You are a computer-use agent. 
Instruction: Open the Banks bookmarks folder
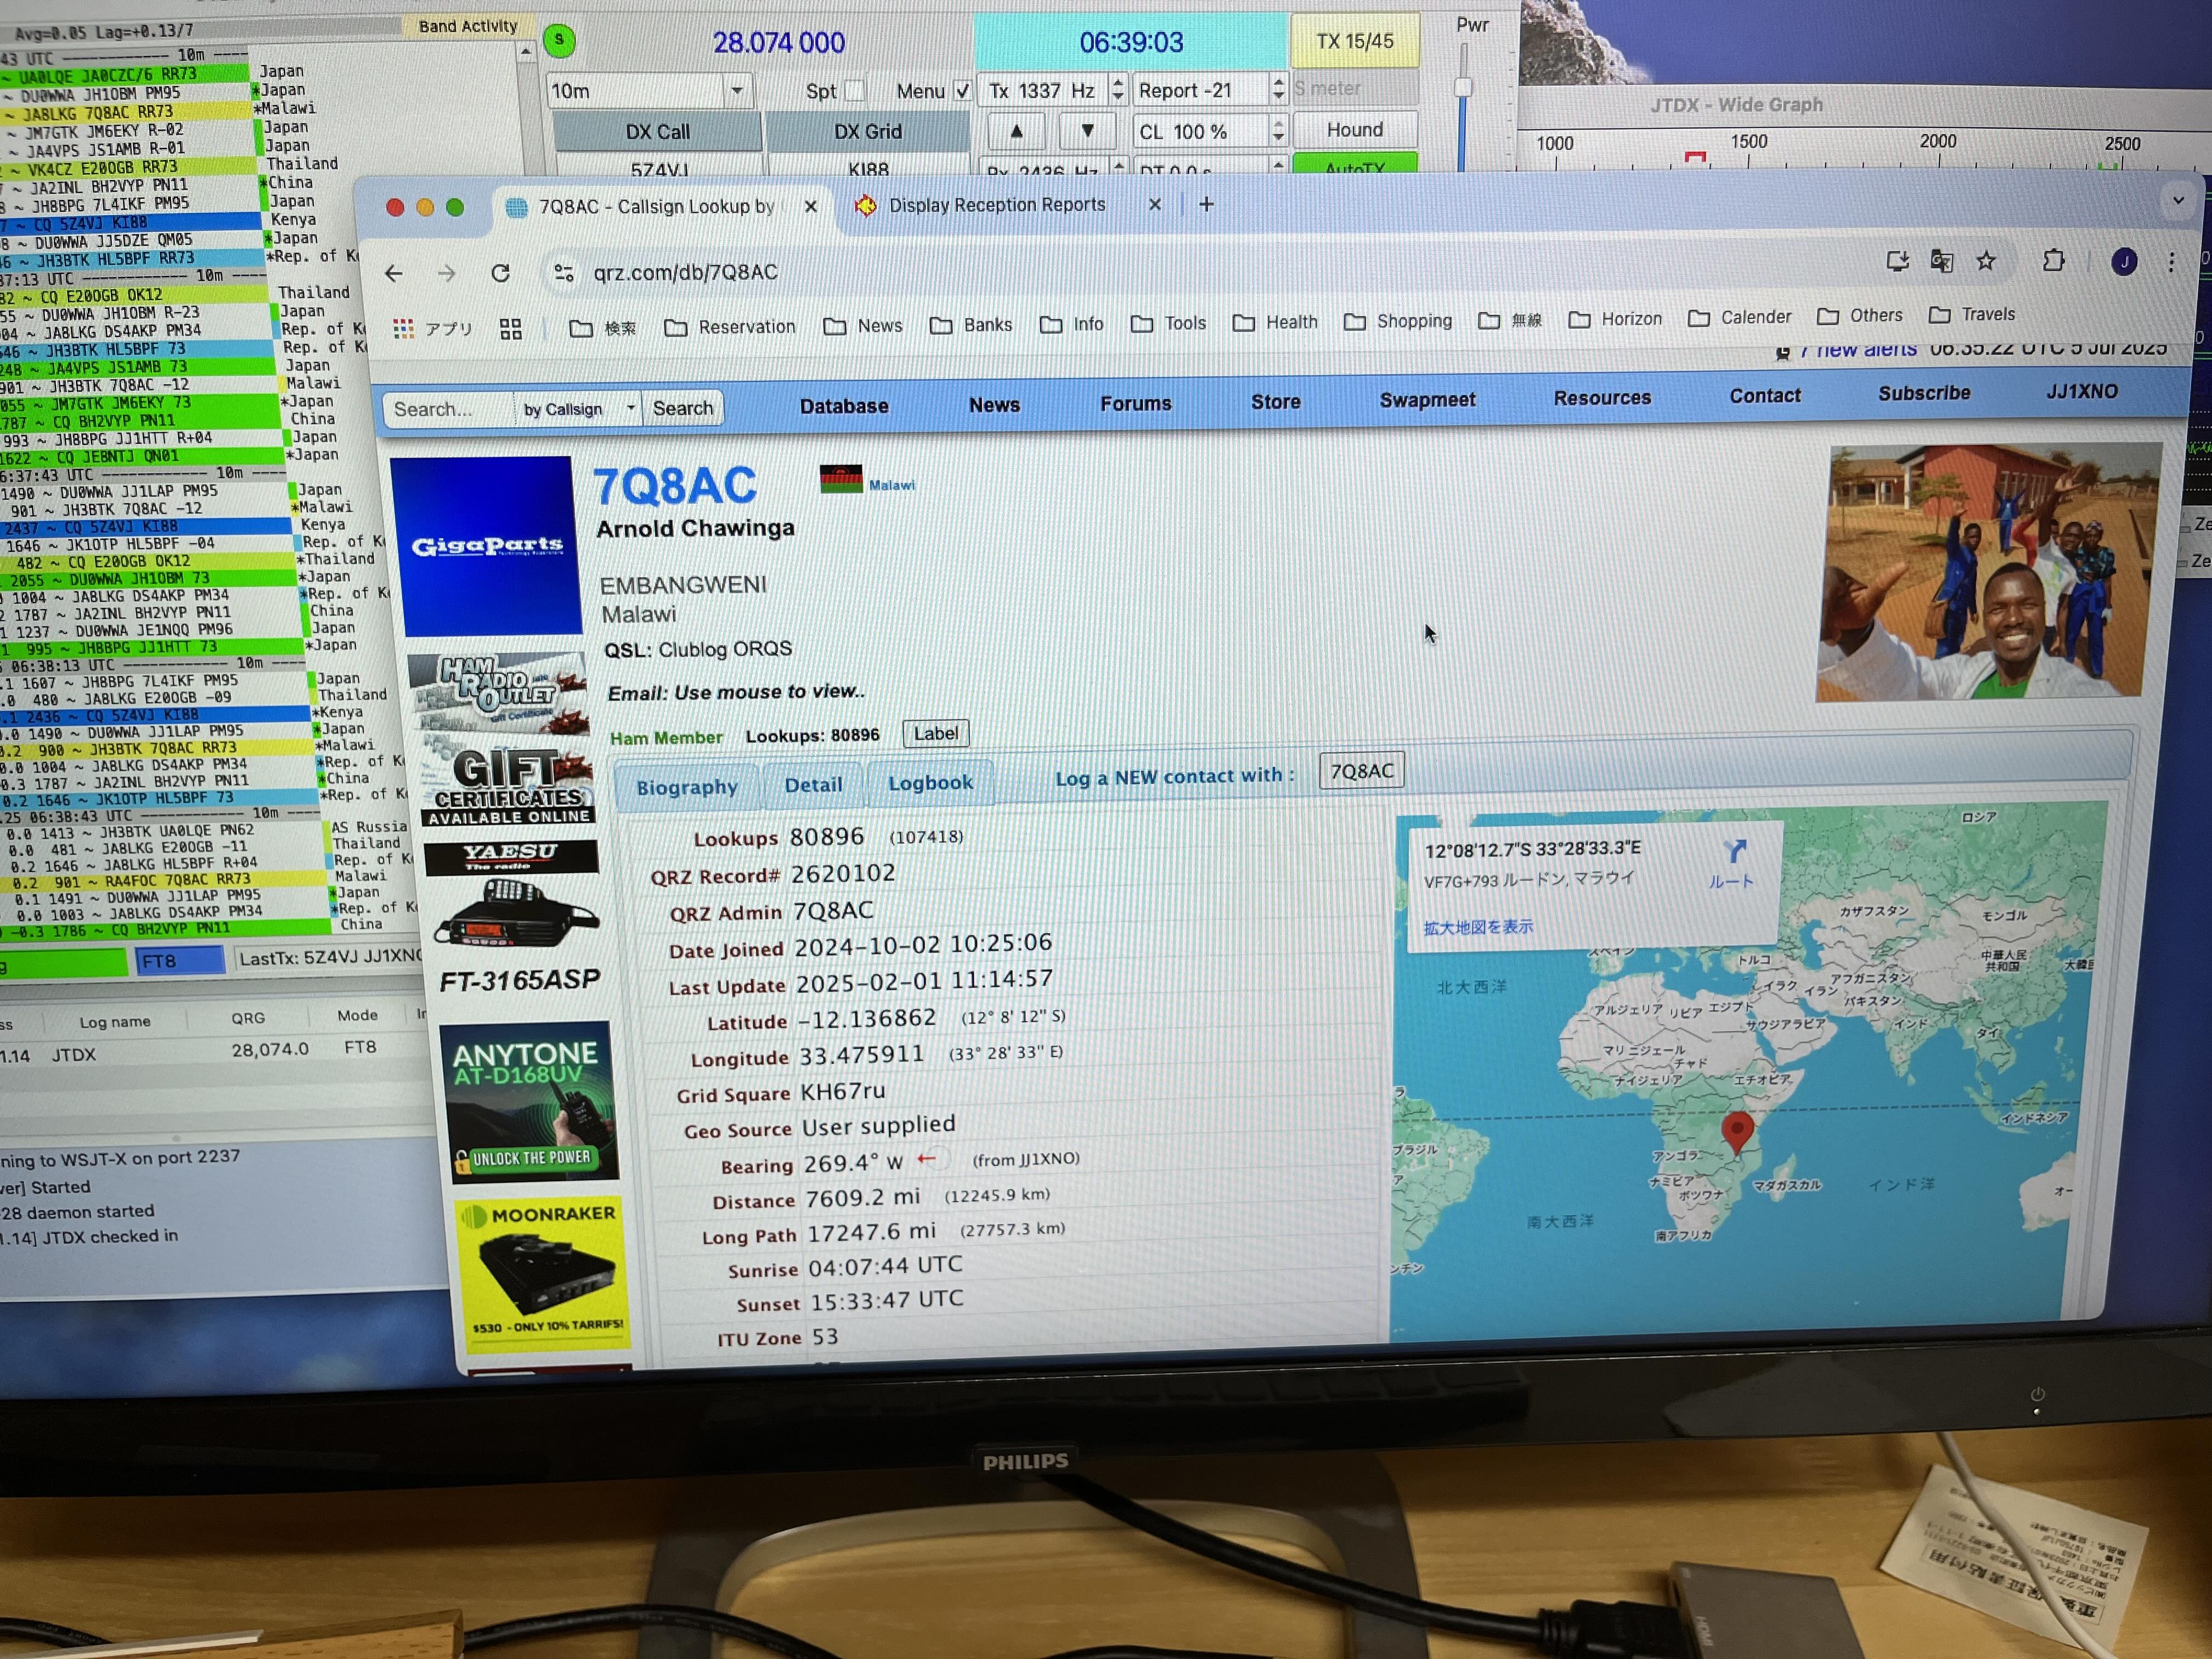pos(971,325)
